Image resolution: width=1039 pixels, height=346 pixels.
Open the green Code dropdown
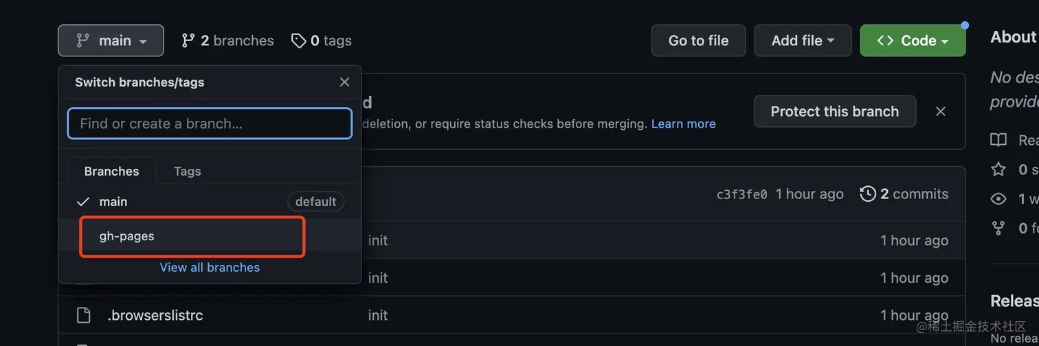click(x=913, y=41)
